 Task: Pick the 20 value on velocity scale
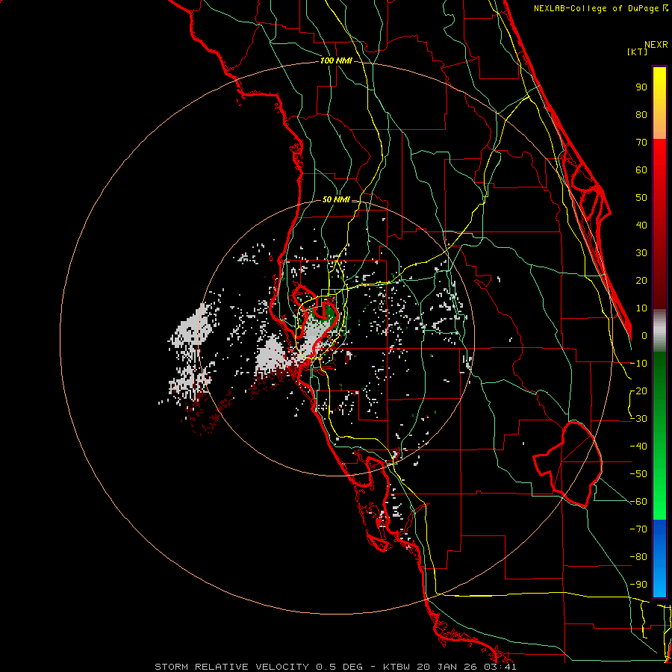tap(641, 281)
